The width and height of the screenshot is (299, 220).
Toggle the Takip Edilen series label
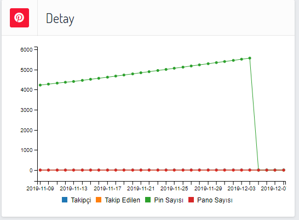(x=123, y=200)
